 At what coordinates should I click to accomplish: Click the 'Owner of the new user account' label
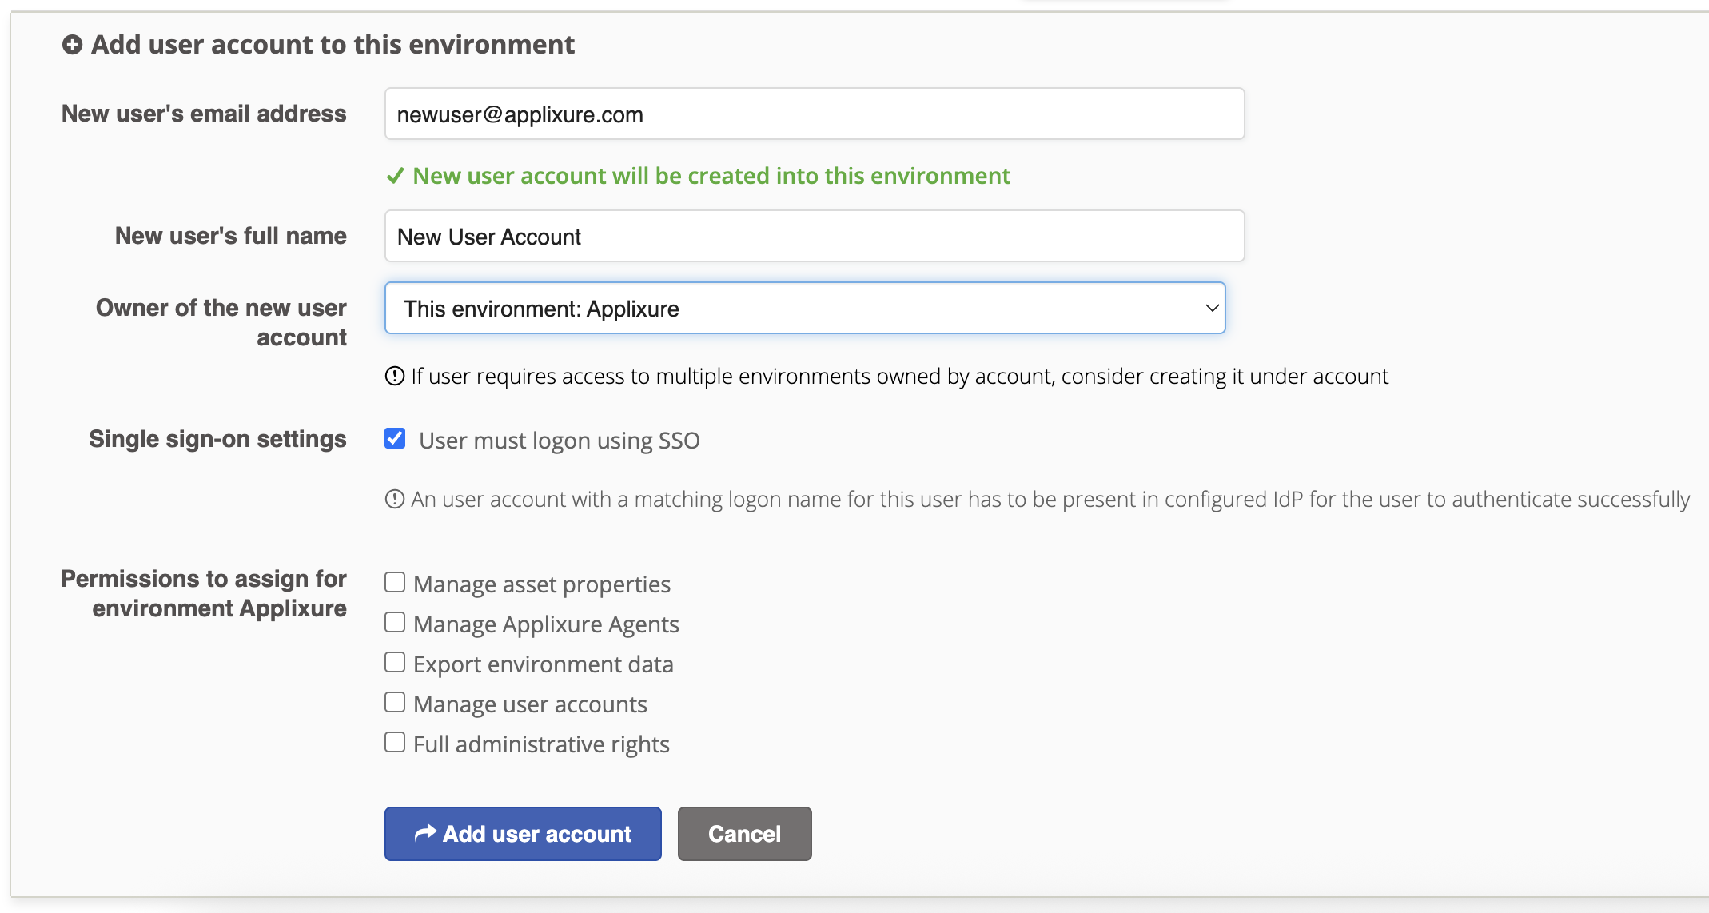tap(221, 322)
